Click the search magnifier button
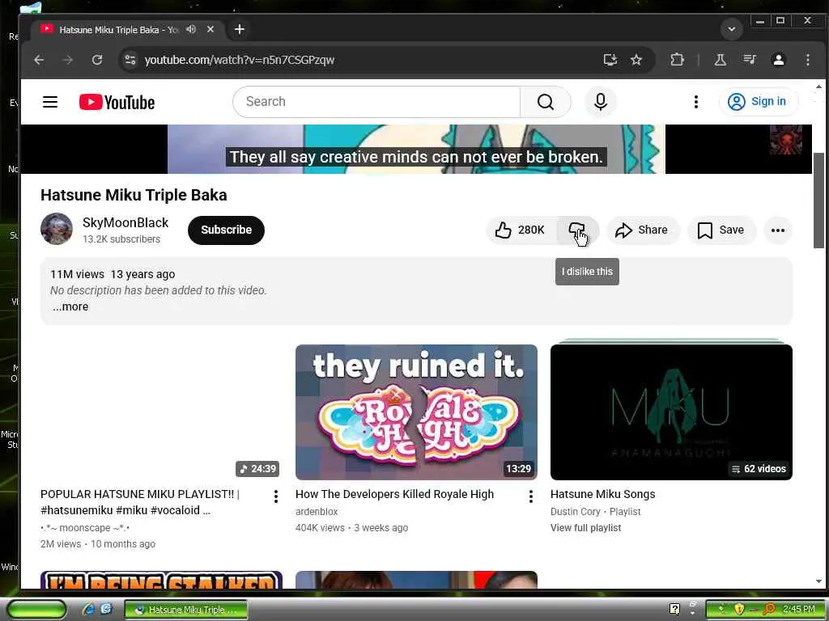829x621 pixels. click(x=546, y=101)
